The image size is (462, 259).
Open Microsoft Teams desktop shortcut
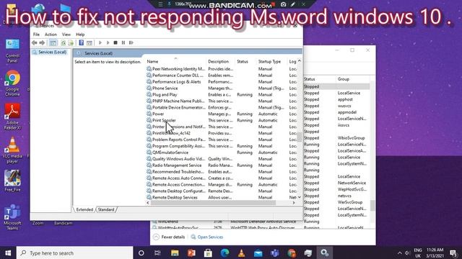pos(12,217)
